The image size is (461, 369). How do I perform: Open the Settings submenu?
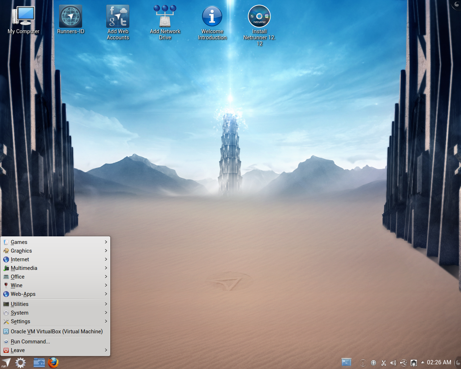(55, 321)
